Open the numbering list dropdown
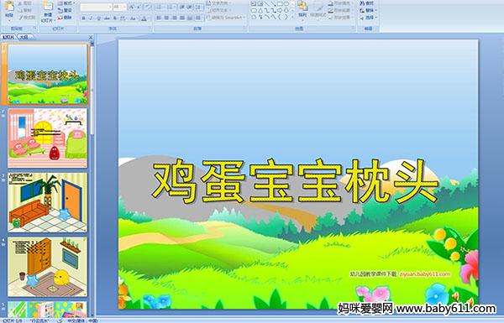 (x=171, y=7)
